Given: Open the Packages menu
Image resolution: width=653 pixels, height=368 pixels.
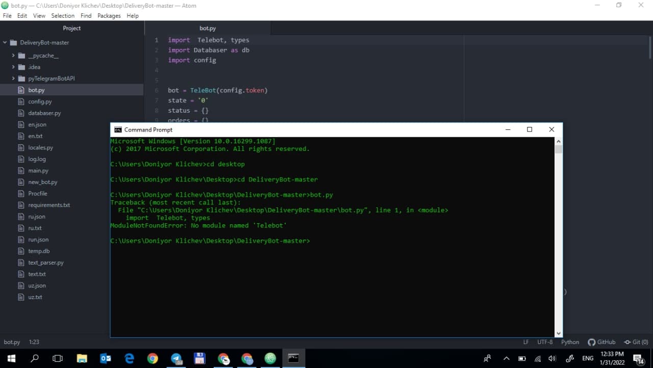Looking at the screenshot, I should (109, 15).
